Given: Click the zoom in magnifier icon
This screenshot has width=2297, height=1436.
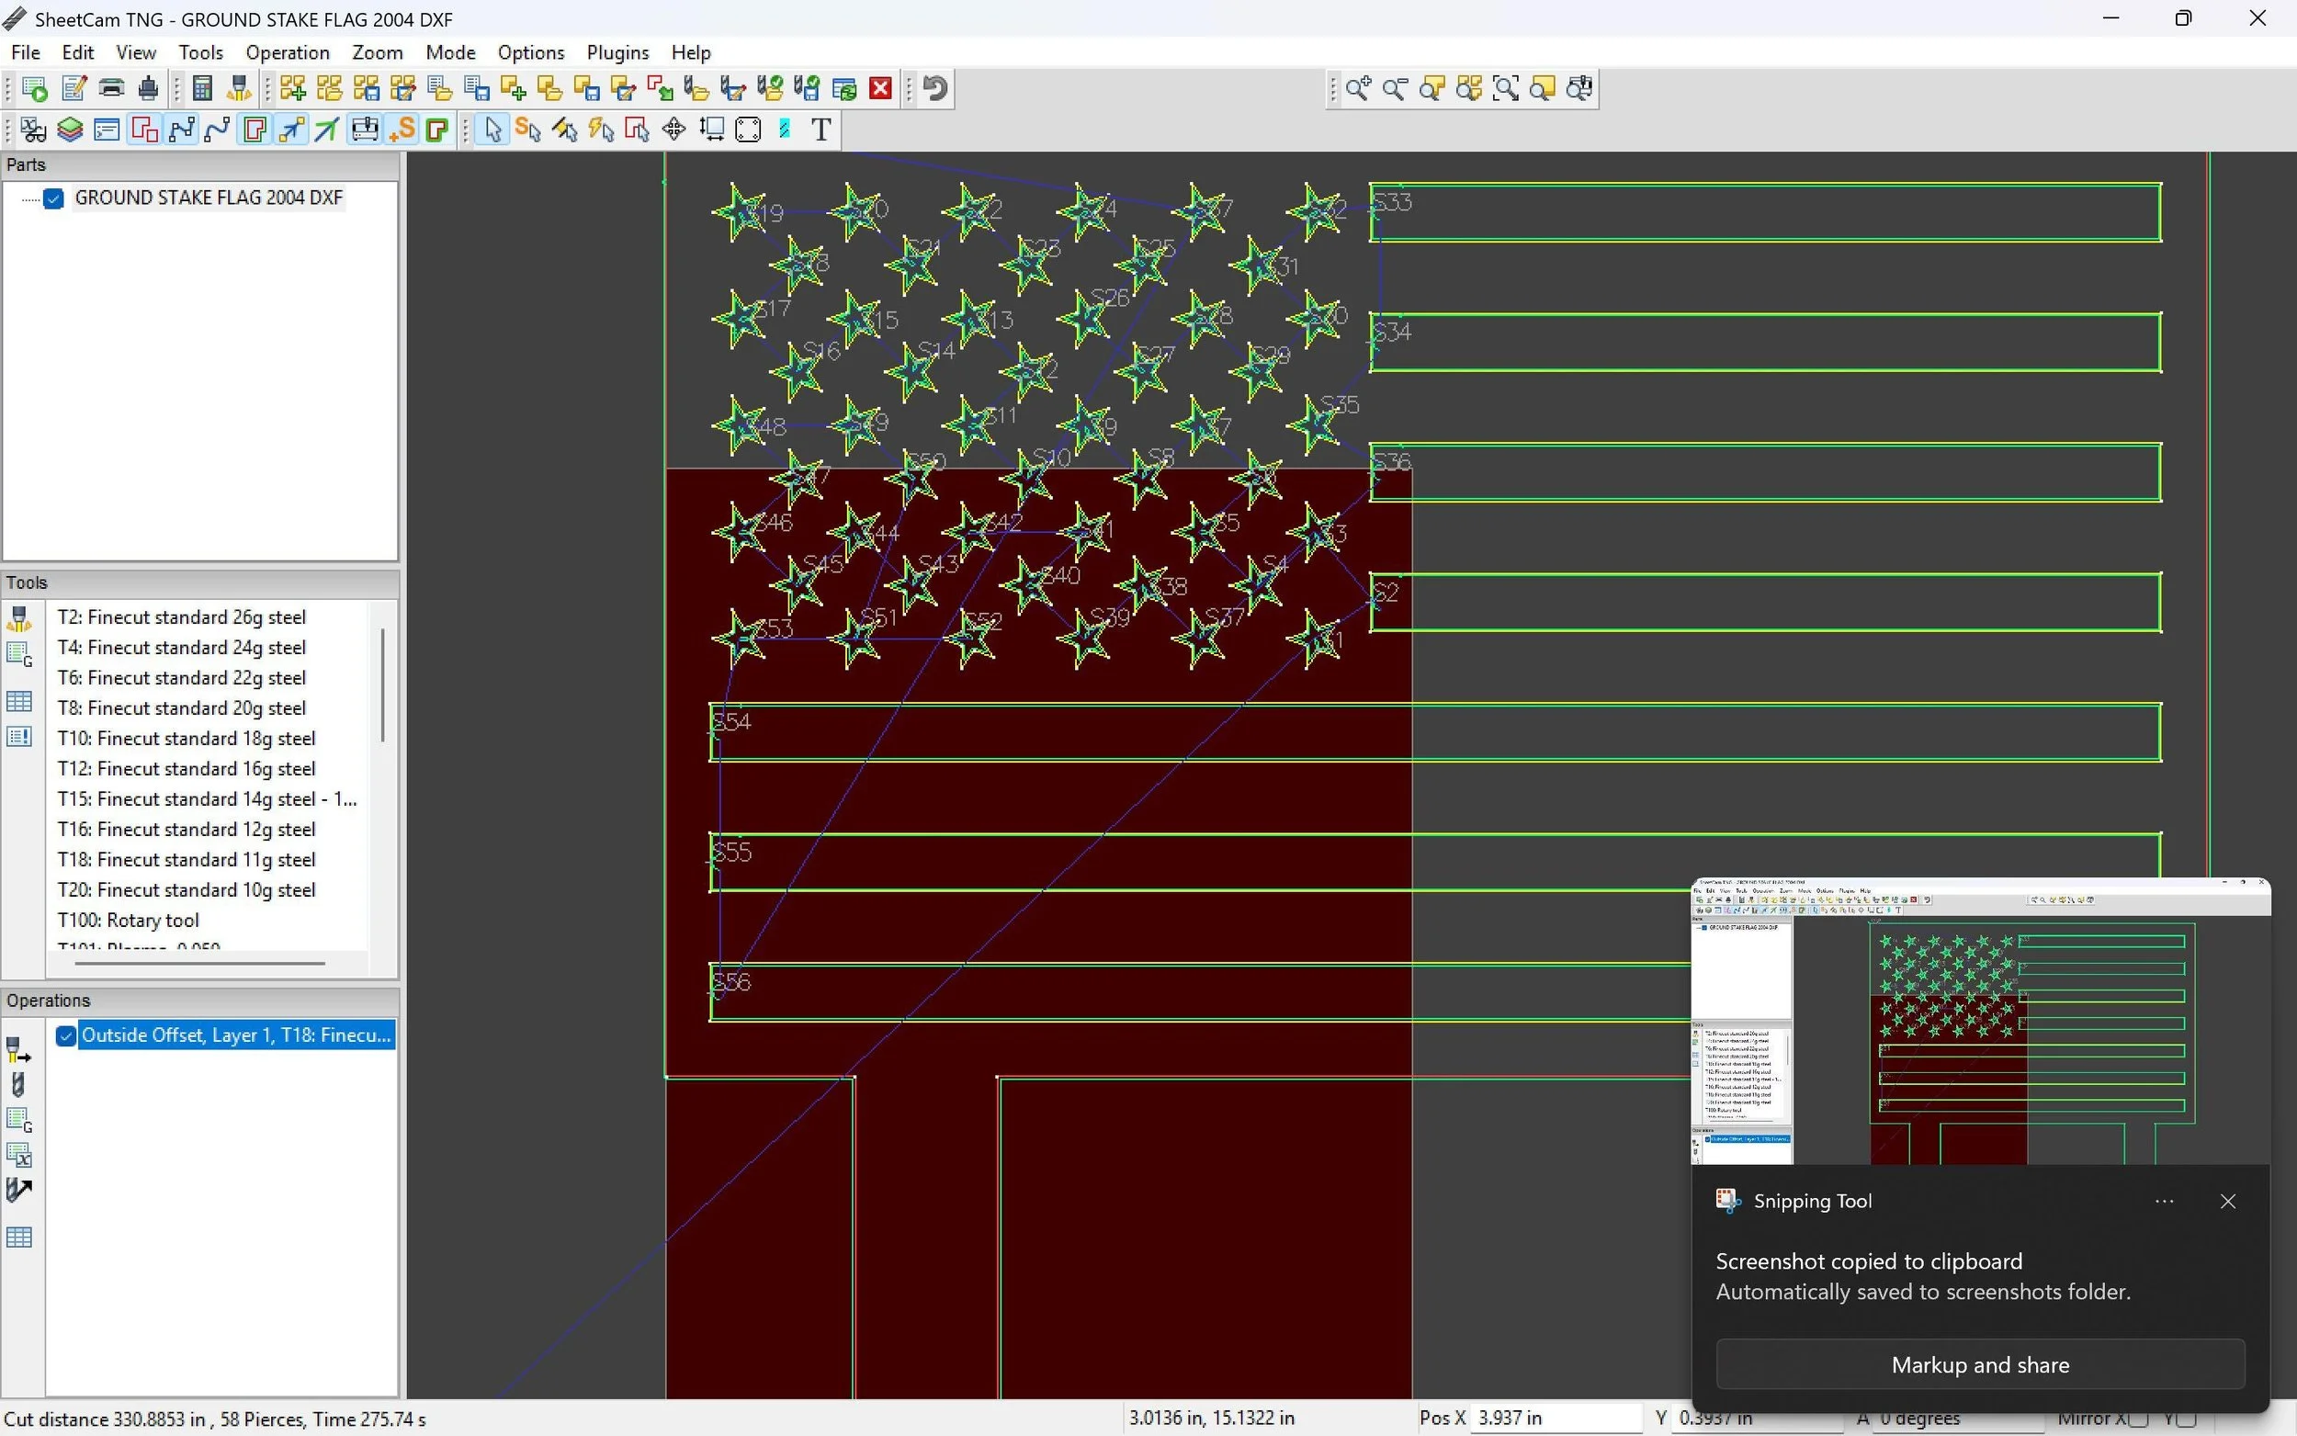Looking at the screenshot, I should tap(1358, 88).
